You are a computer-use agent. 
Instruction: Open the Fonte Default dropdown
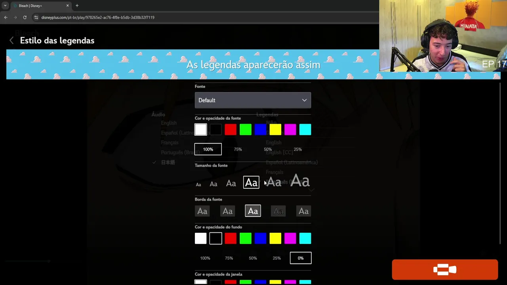pos(253,100)
